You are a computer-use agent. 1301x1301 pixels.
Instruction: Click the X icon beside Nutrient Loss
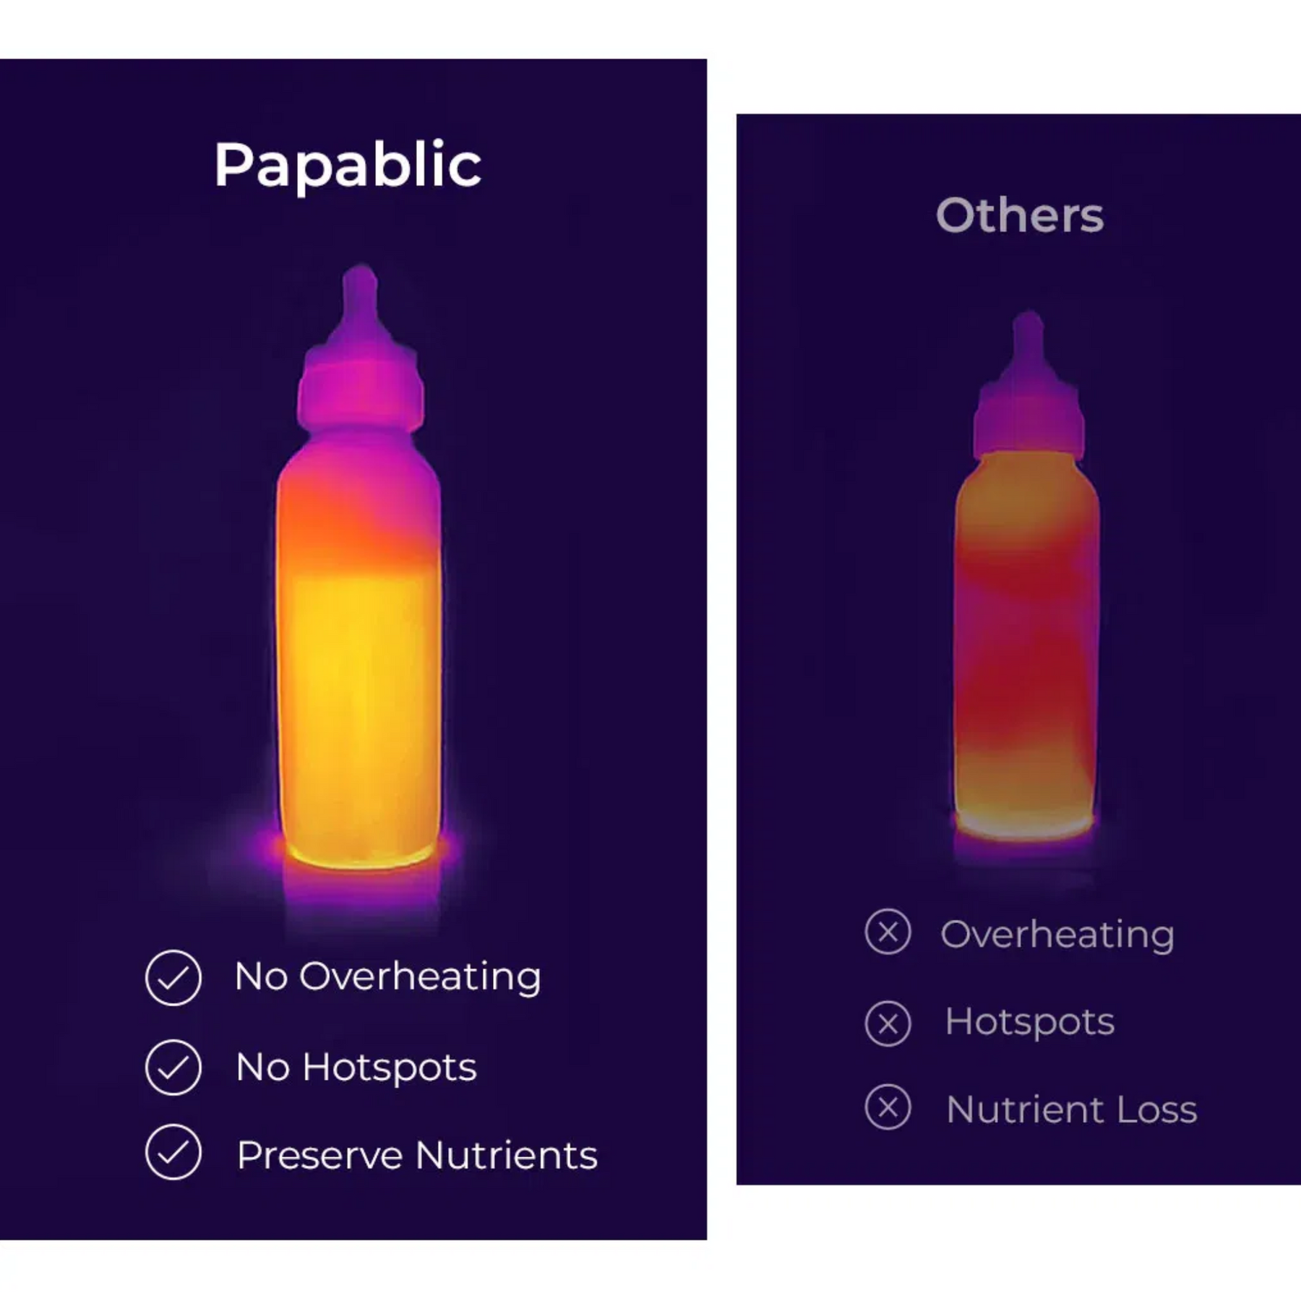pyautogui.click(x=888, y=1107)
